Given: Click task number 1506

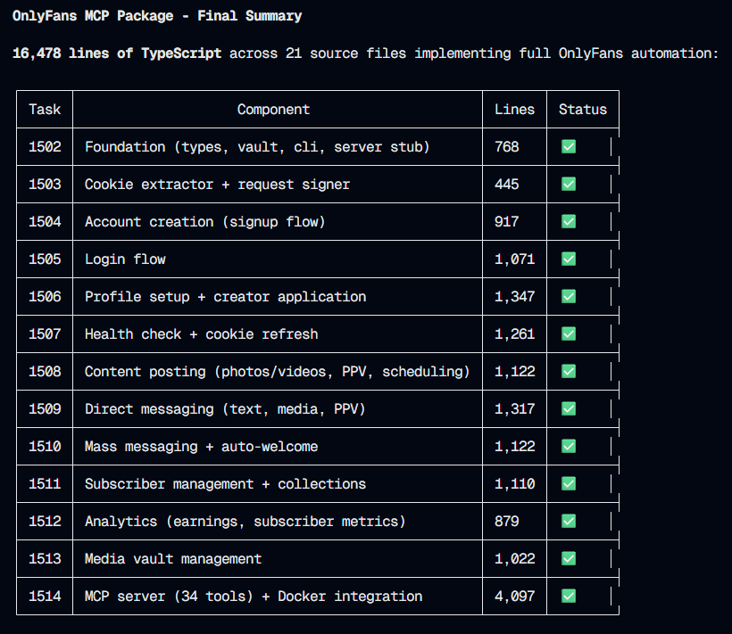Looking at the screenshot, I should coord(45,296).
